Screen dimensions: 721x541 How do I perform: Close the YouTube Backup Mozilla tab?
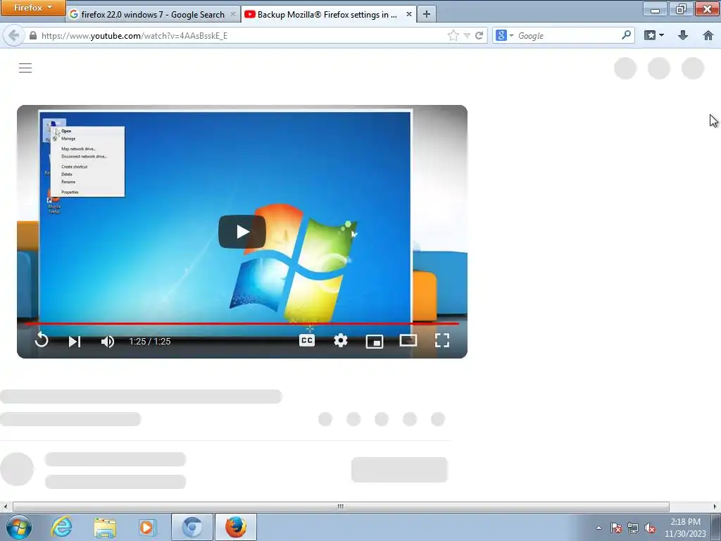point(408,14)
